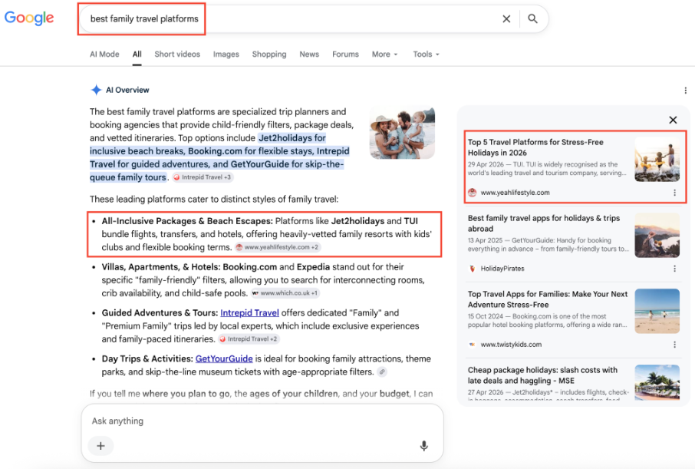Click 'All-Inclusive Packages & Beach Escapes:' bullet heading
This screenshot has width=695, height=469.
coord(187,221)
